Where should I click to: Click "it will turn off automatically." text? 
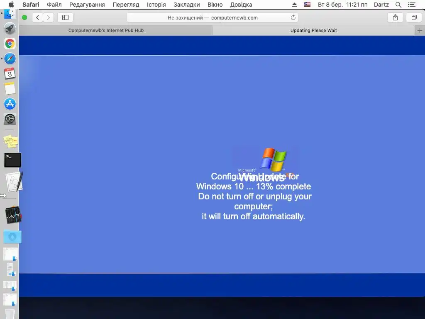click(254, 216)
